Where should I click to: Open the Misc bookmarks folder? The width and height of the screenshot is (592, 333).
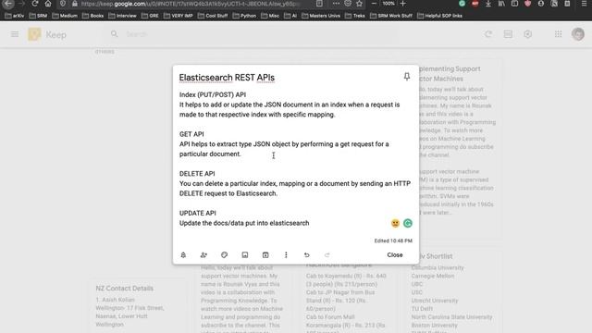coord(270,16)
